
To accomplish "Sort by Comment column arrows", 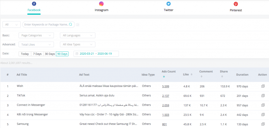I will [x=201, y=76].
